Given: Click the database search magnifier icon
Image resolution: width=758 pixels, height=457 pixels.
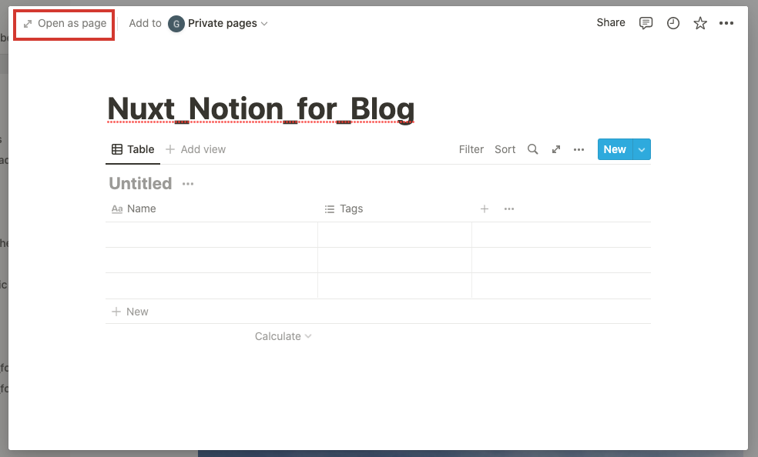Looking at the screenshot, I should point(533,149).
